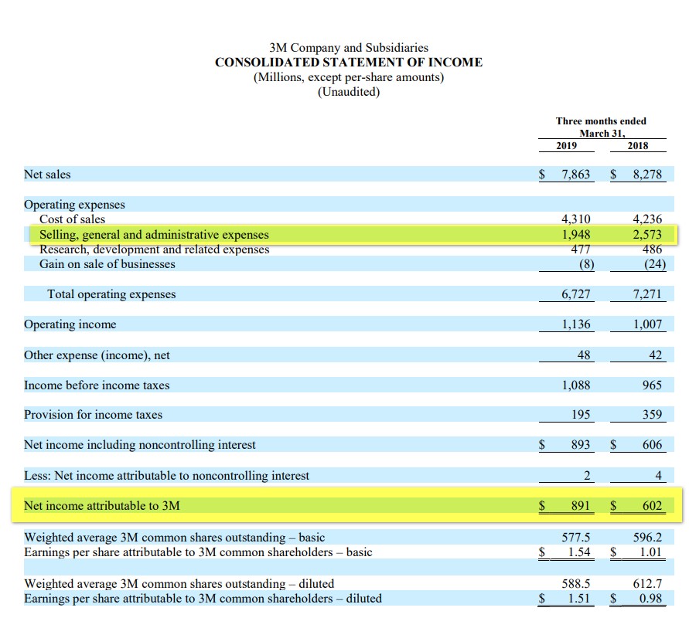This screenshot has width=689, height=628.
Task: Select the '3M Company and Subsidiaries' title line
Action: click(349, 47)
